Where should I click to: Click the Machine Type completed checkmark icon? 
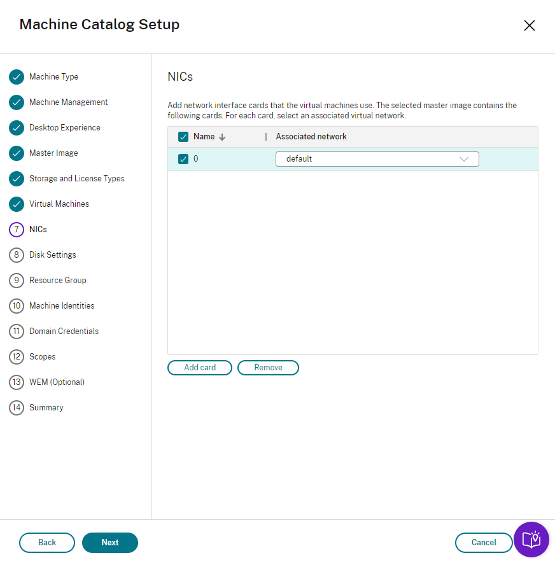pyautogui.click(x=17, y=77)
